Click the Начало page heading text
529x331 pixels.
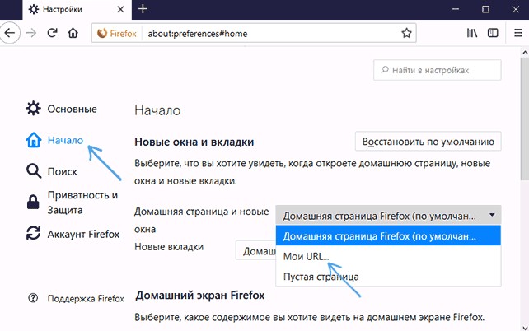tap(157, 110)
